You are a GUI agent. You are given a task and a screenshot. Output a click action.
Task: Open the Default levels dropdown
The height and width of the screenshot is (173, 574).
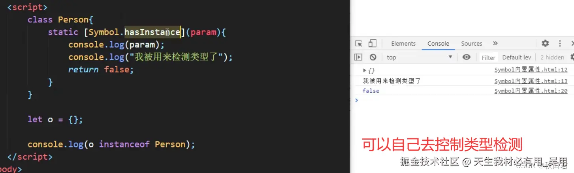coord(517,57)
